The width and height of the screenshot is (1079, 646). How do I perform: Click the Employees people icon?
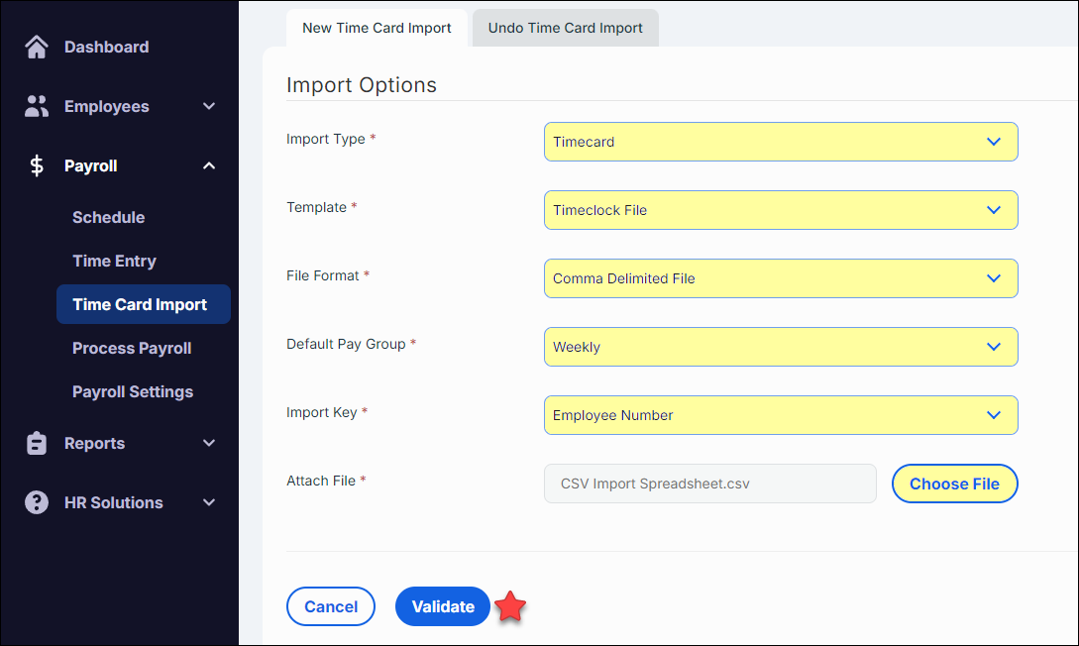37,107
